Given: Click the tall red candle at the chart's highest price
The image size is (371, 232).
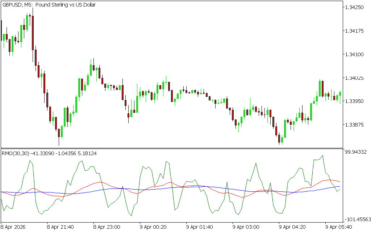Looking at the screenshot, I should click(x=33, y=33).
